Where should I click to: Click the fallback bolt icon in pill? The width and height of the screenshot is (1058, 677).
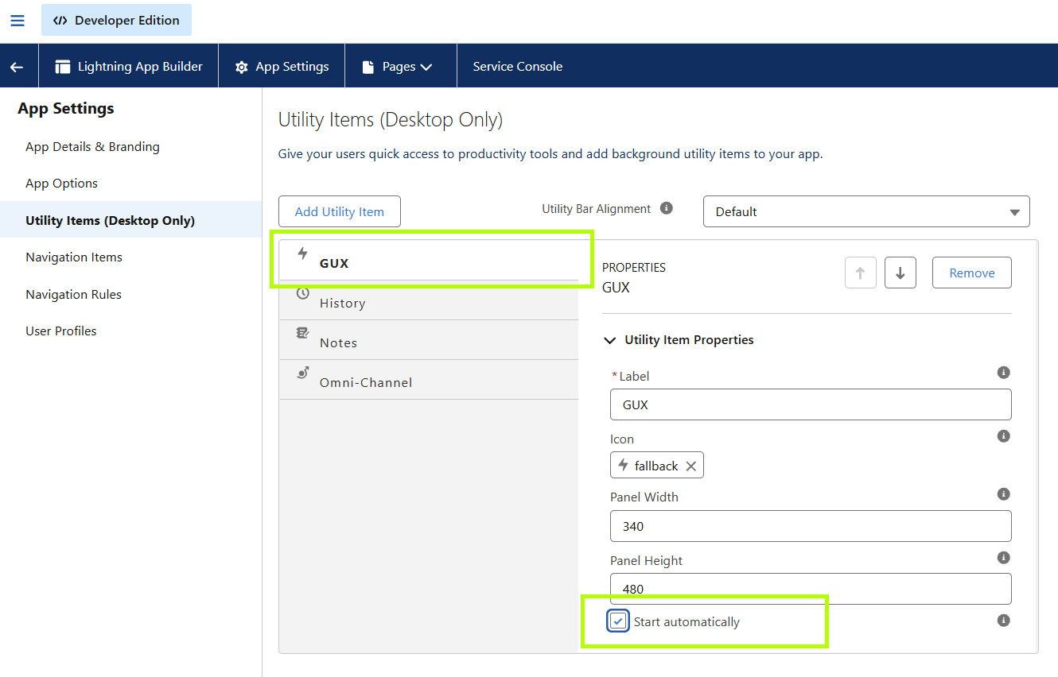[x=624, y=466]
